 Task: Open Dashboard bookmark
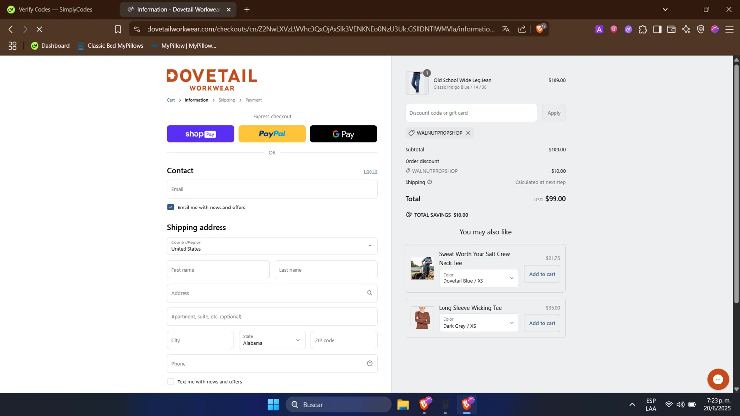[50, 46]
